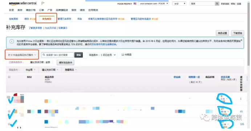Open the 观看演示 link
This screenshot has height=131, width=251.
(63, 28)
